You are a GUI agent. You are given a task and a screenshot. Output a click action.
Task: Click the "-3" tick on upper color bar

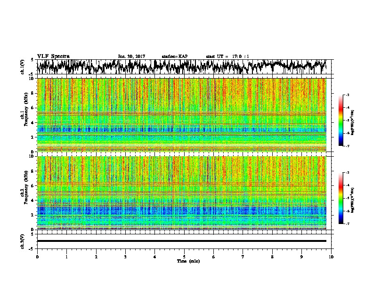point(347,95)
